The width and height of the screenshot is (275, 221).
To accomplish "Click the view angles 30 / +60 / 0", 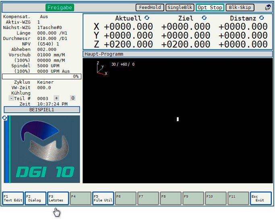I will click(123, 64).
